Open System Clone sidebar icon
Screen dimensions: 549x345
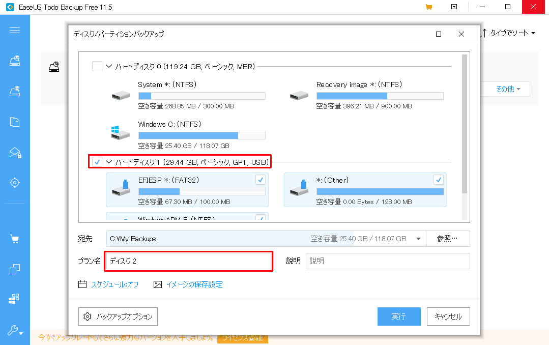coord(14,299)
